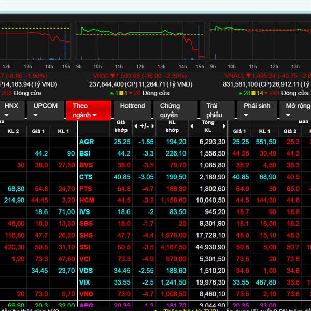
Task: Select the BVS stock symbol
Action: 86,165
